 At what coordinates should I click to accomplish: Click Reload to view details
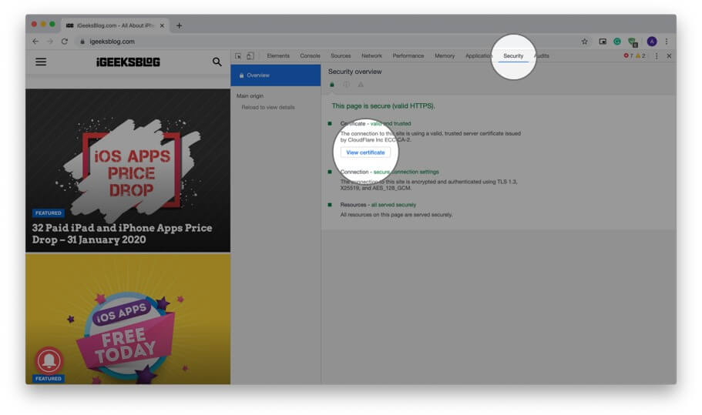coord(268,107)
